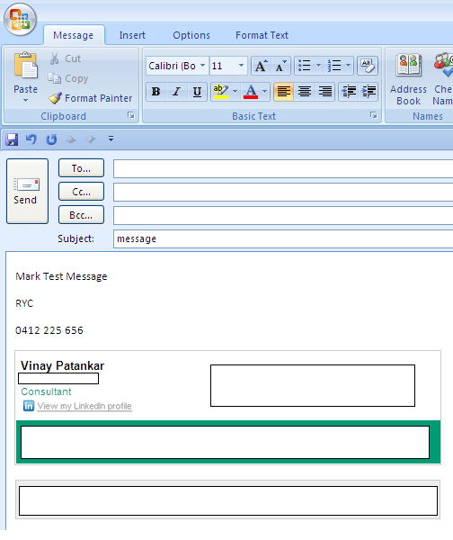Apply the yellow text highlight color

tap(220, 92)
